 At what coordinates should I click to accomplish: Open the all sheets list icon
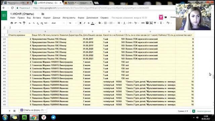coord(14,111)
